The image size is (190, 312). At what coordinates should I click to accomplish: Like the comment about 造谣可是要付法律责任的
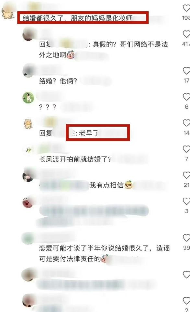[186, 238]
